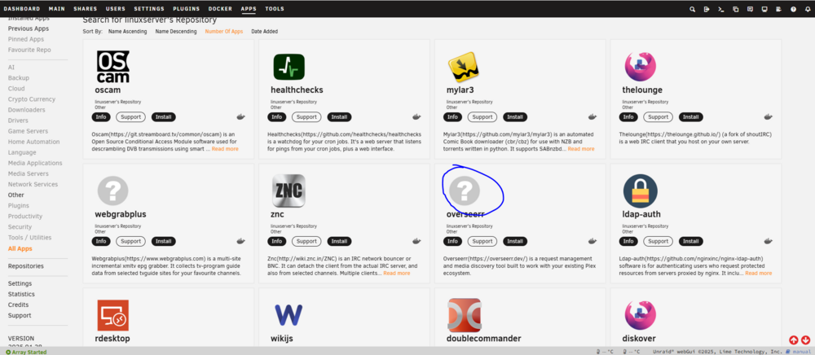Viewport: 815px width, 355px height.
Task: Open the Tools tab
Action: (x=275, y=9)
